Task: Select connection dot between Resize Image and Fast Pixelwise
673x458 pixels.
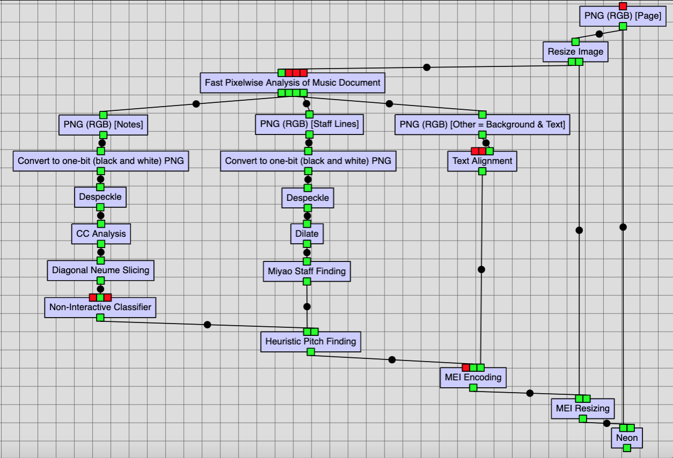Action: [x=427, y=67]
